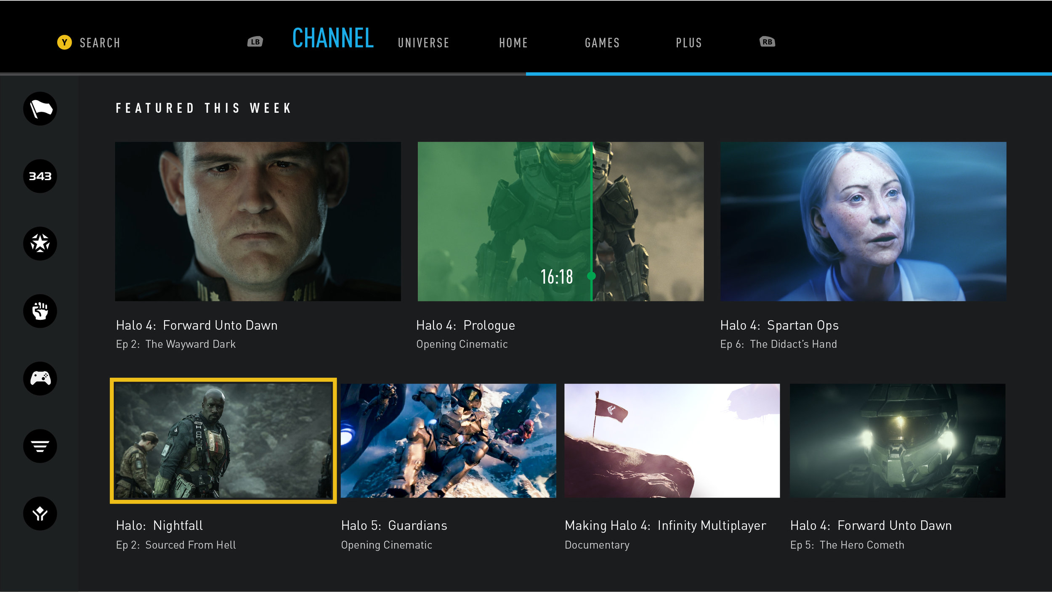Image resolution: width=1052 pixels, height=592 pixels.
Task: Open the star emblem sidebar icon
Action: 40,243
